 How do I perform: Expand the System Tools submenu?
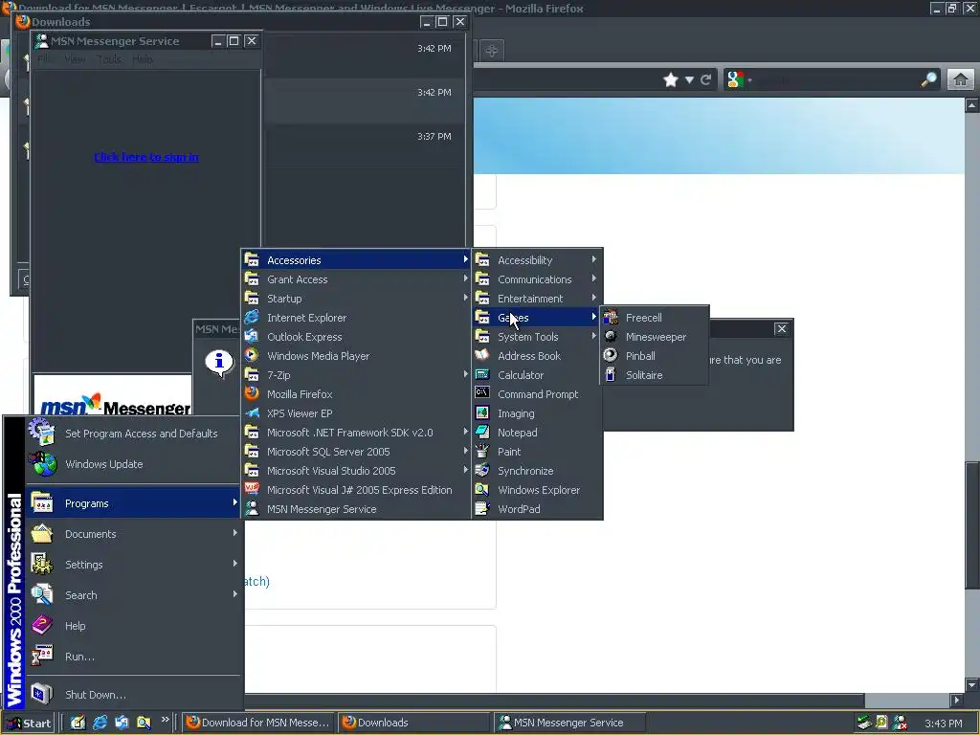[538, 337]
